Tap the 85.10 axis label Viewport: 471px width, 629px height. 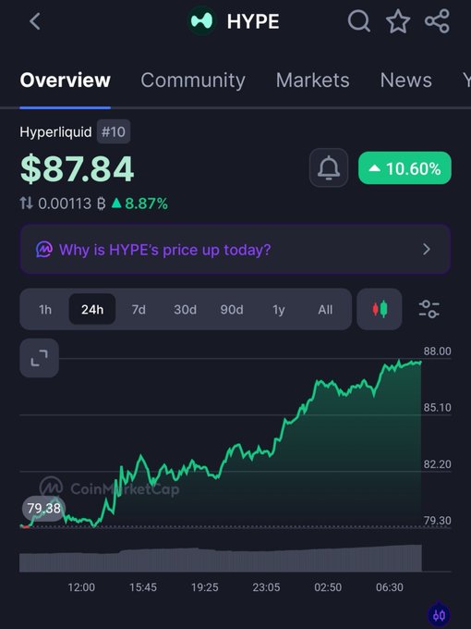438,408
